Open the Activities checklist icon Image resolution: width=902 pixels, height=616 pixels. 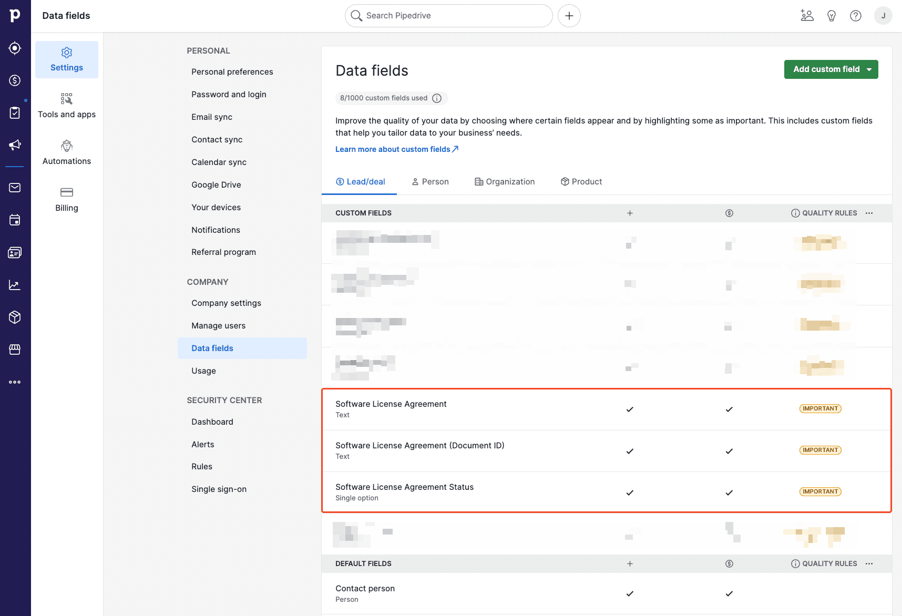click(15, 112)
